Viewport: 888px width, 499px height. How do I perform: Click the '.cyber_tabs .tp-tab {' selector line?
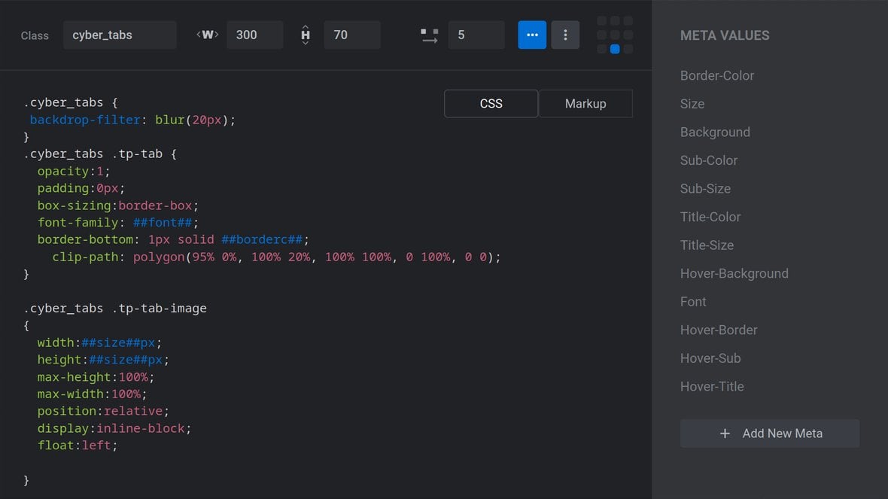pos(100,154)
